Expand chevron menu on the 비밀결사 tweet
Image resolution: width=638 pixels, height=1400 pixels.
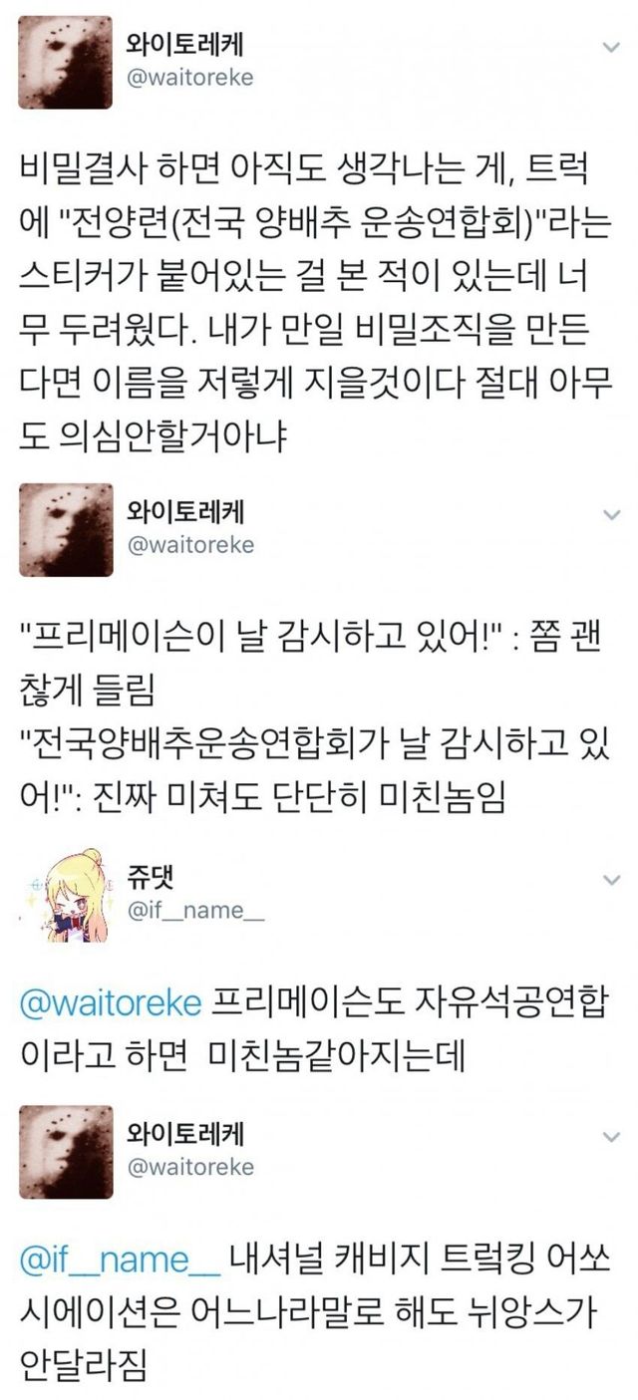point(612,48)
